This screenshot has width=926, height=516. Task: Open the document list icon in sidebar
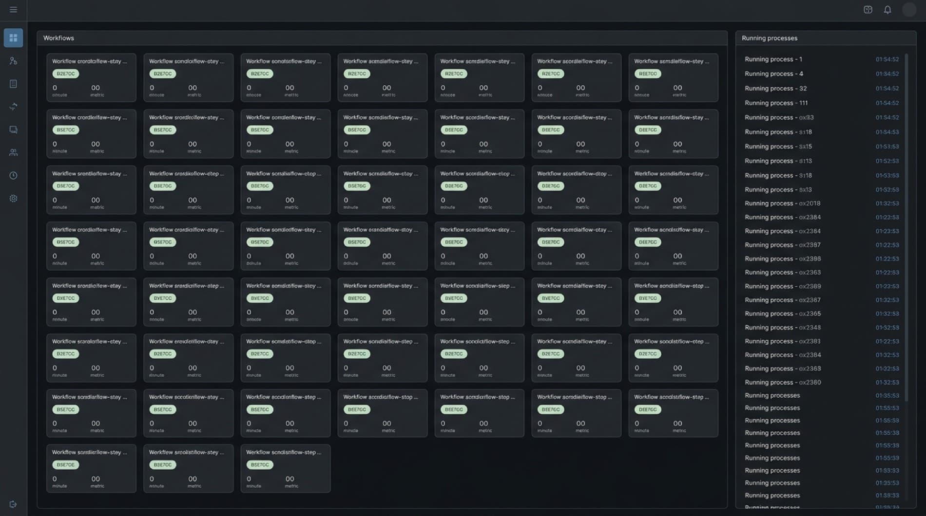[13, 84]
